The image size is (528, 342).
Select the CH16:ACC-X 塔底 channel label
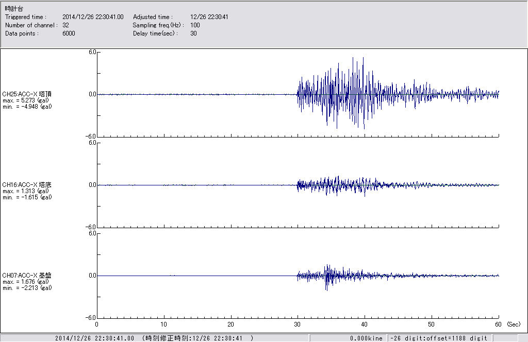coord(27,184)
